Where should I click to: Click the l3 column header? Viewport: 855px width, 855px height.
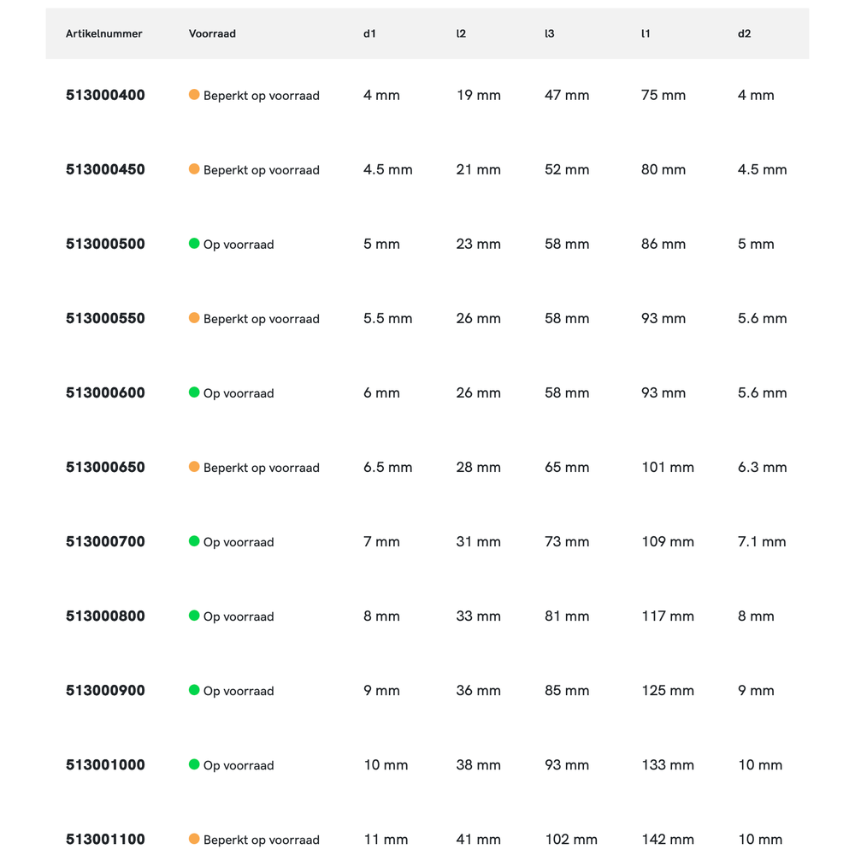[549, 34]
